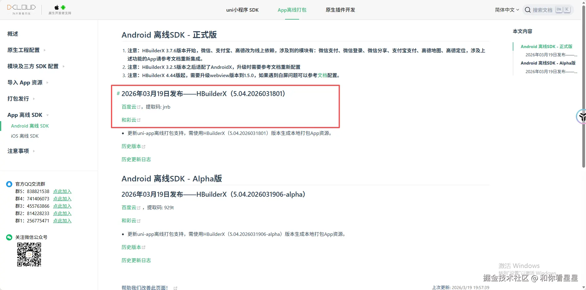Open 概述 in the sidebar
586x290 pixels.
[13, 34]
